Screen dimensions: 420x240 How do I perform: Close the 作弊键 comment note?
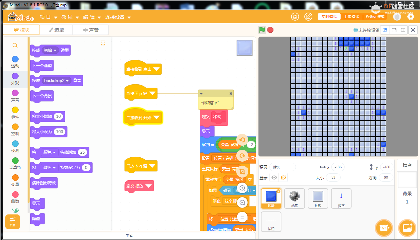(231, 94)
